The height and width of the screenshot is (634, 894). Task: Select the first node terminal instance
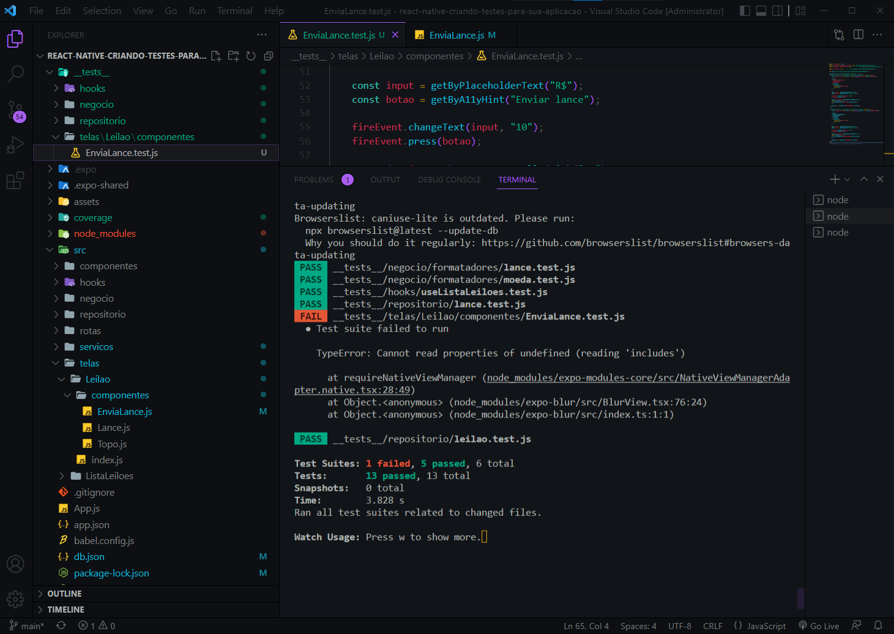tap(849, 200)
